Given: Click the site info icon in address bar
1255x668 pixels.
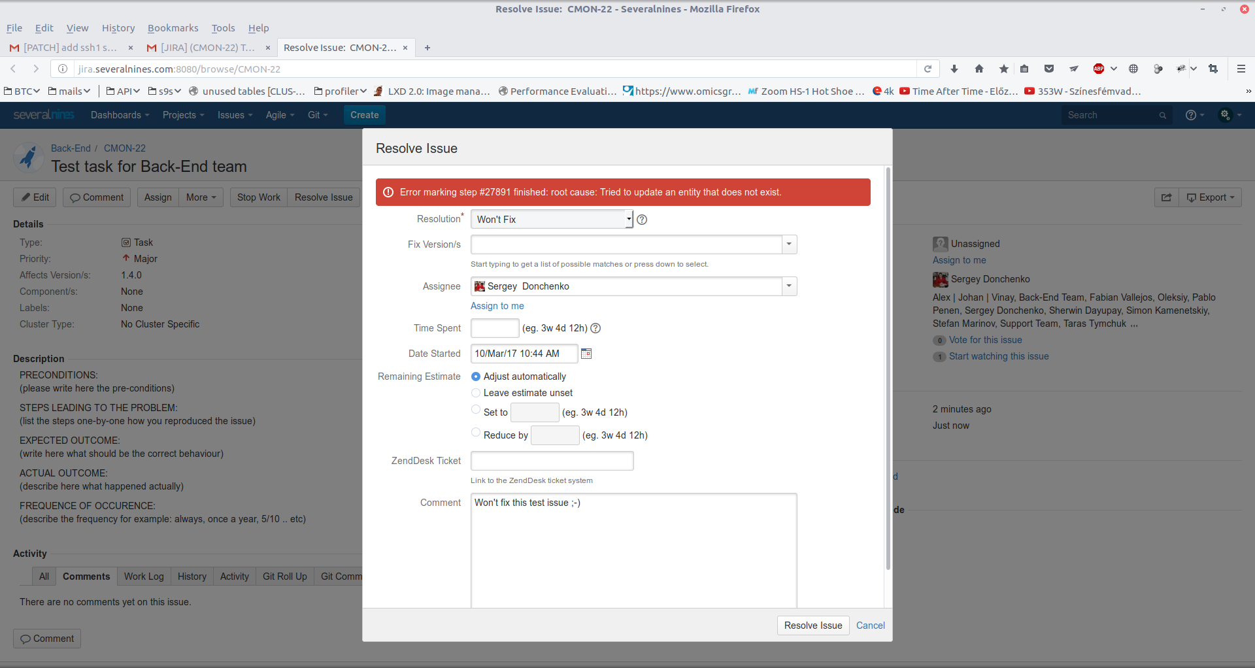Looking at the screenshot, I should 63,69.
